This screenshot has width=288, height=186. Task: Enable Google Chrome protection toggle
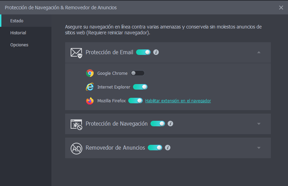point(137,73)
